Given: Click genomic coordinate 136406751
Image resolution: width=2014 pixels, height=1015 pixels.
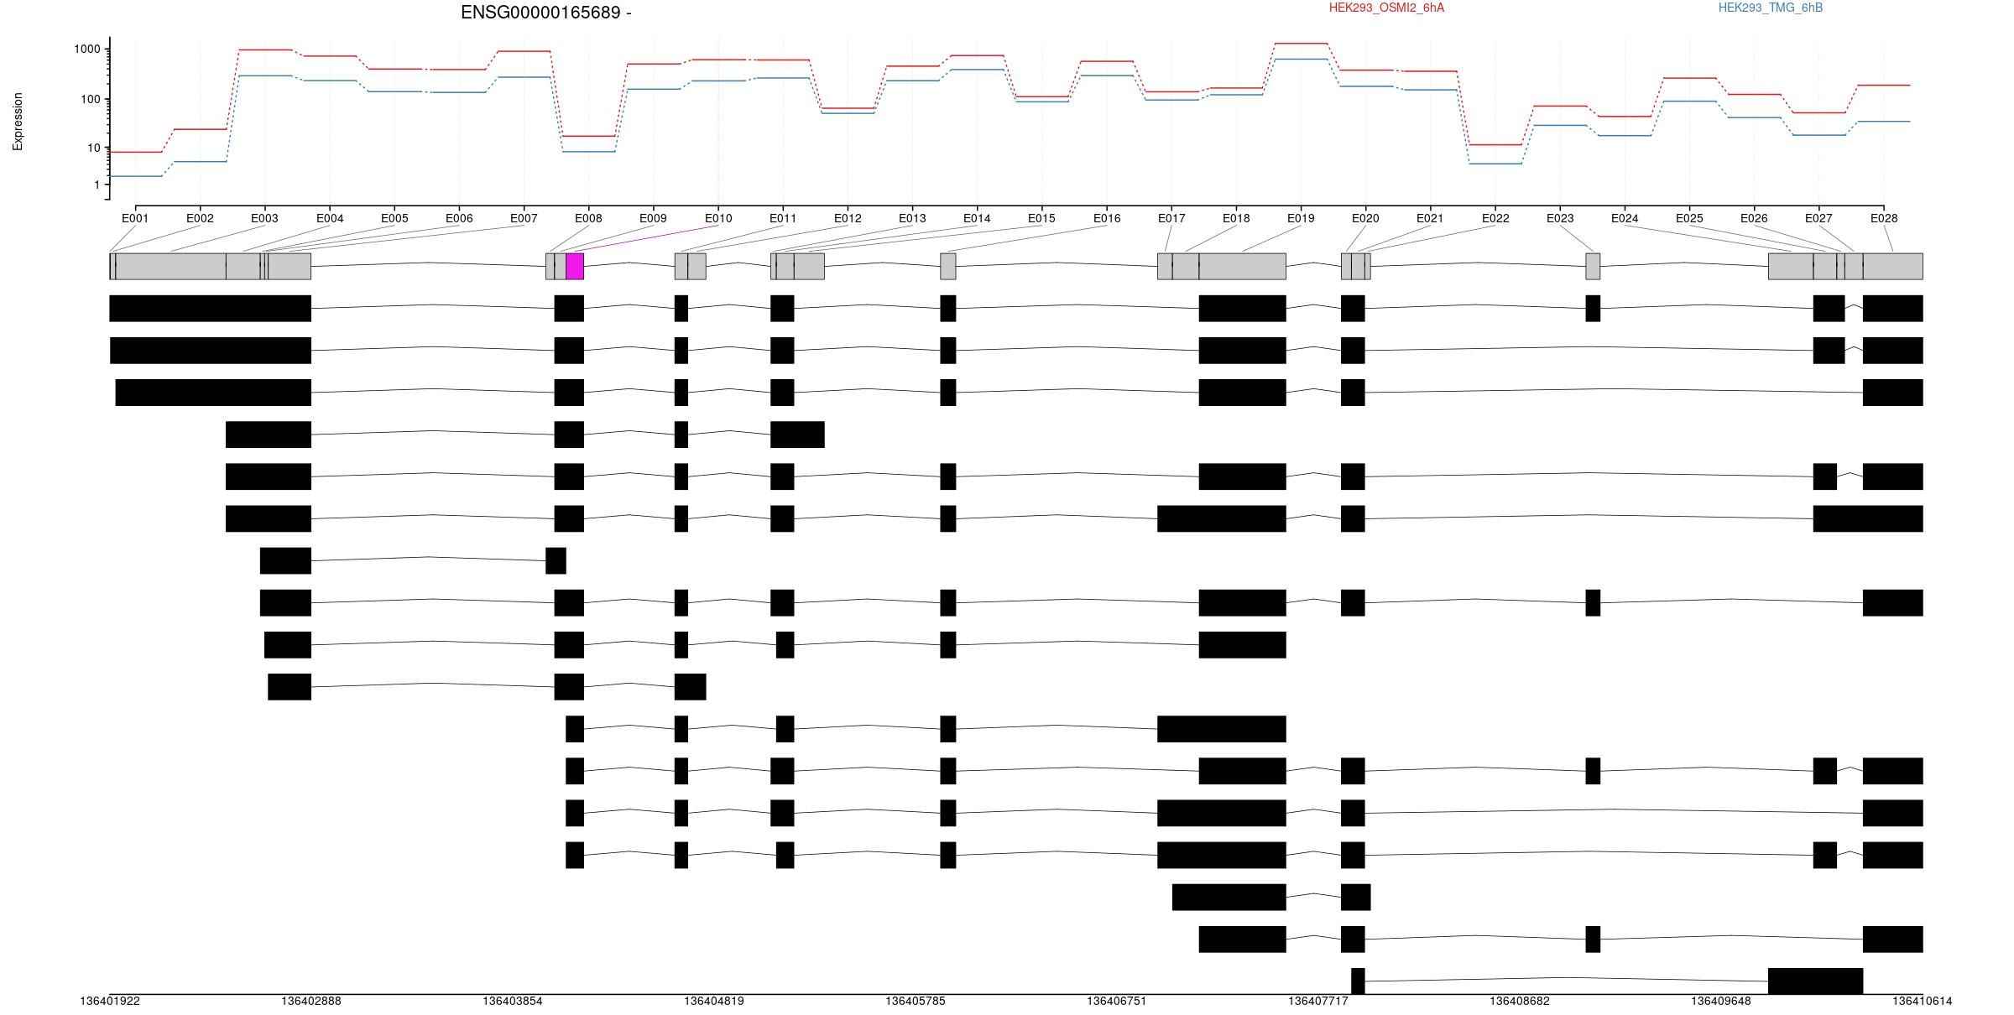Looking at the screenshot, I should point(1117,1001).
